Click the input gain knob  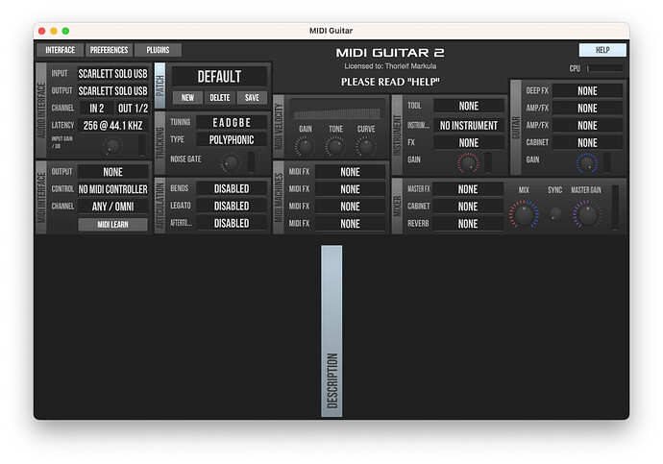[x=112, y=147]
